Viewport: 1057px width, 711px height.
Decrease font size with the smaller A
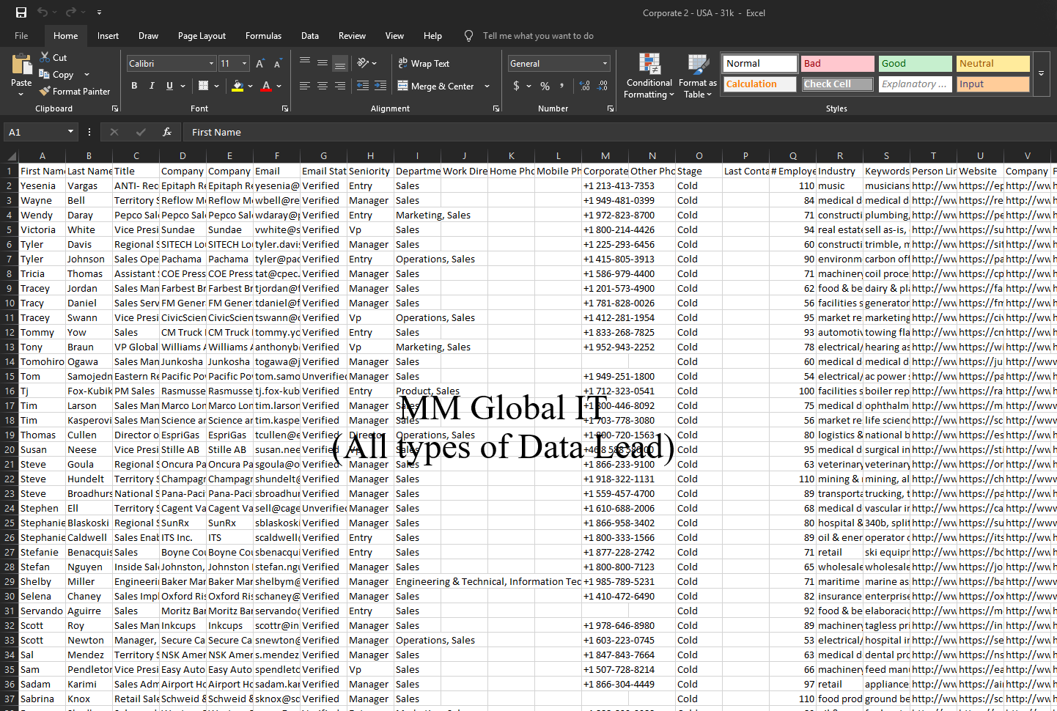click(278, 64)
